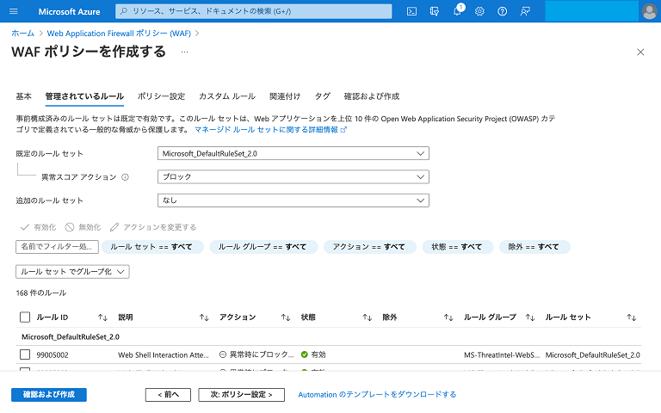Open the directory and subscription filter icon
Image resolution: width=661 pixels, height=413 pixels.
(435, 11)
